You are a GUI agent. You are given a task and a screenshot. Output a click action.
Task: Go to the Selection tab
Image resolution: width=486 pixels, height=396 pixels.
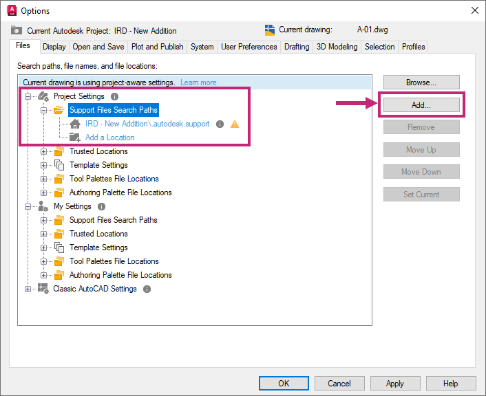tap(380, 47)
